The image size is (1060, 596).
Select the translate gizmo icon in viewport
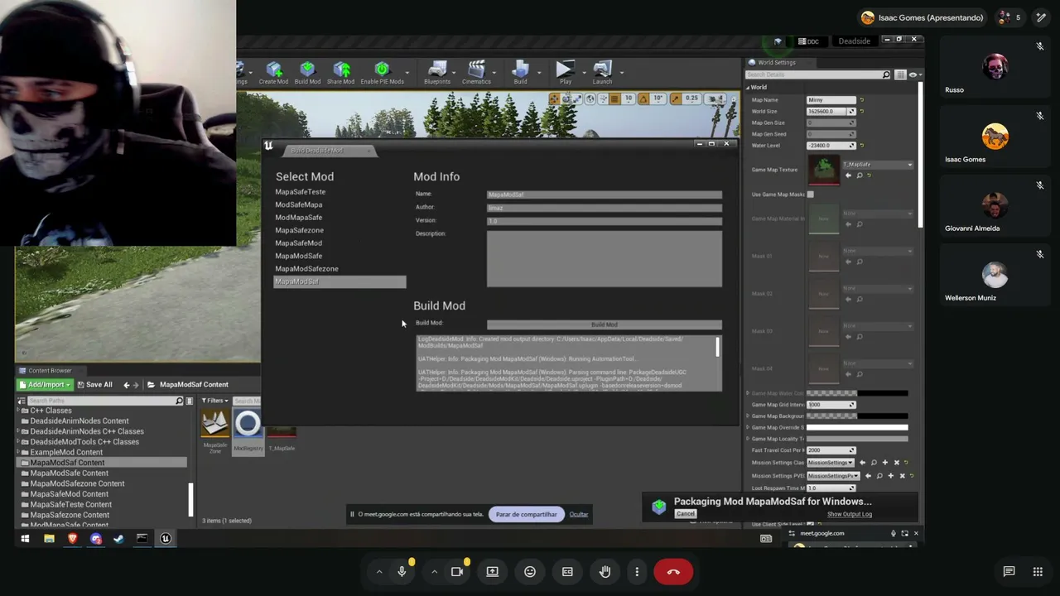click(554, 99)
